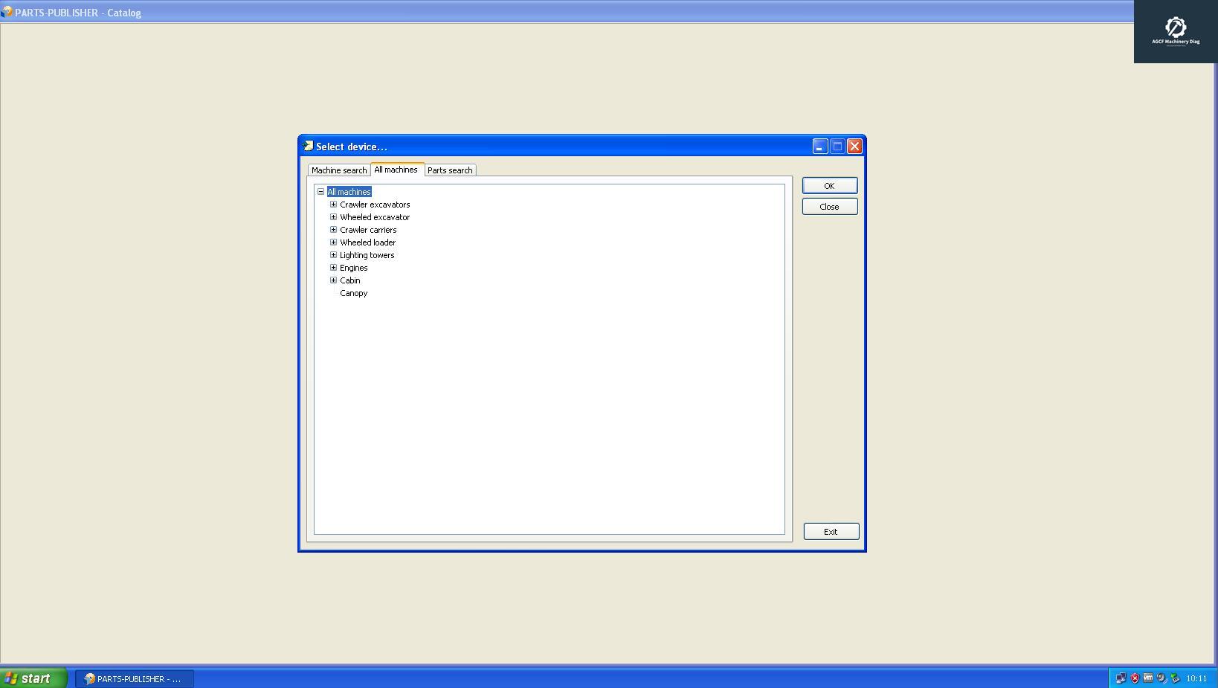Viewport: 1218px width, 688px height.
Task: Select the Cabin tree item
Action: click(x=349, y=280)
